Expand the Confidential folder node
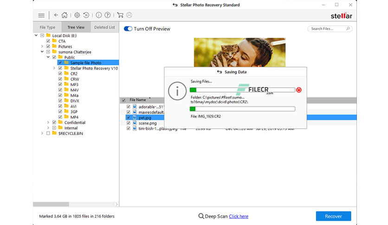388x225 pixels. pos(48,122)
